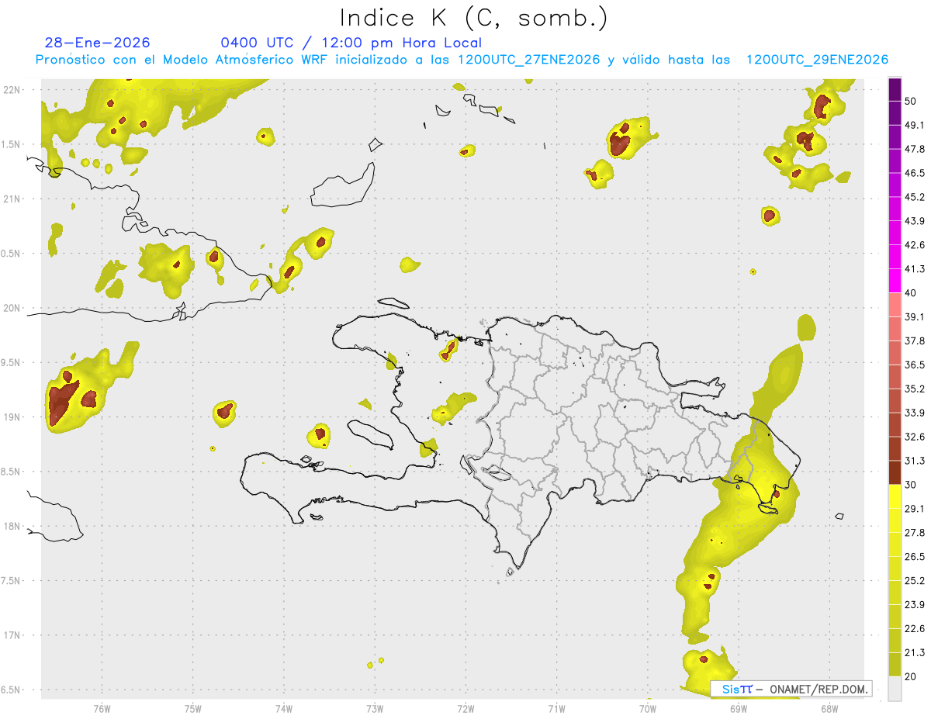Click the '22.6' color scale value

[x=914, y=629]
